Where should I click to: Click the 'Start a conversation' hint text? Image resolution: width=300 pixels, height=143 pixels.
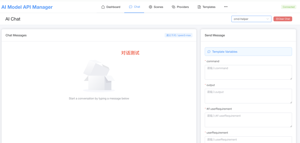pos(99,98)
